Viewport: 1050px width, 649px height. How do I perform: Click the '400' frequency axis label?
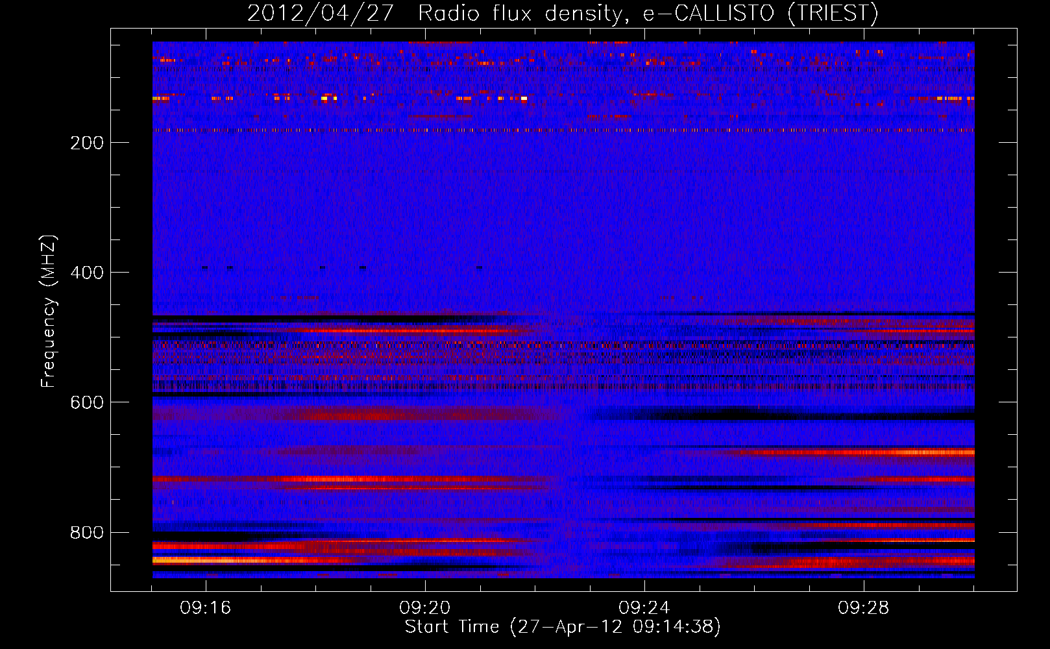click(x=86, y=273)
